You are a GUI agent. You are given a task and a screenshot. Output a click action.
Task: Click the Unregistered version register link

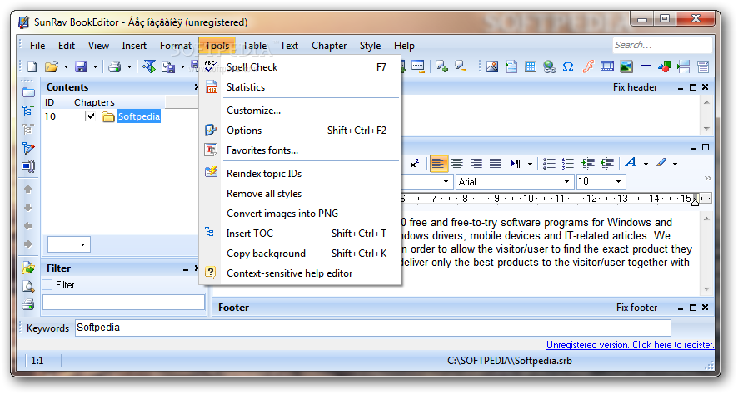(630, 345)
